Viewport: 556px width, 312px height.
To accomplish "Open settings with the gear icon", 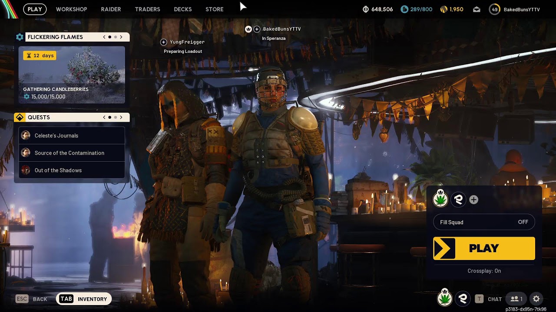I will pyautogui.click(x=536, y=299).
